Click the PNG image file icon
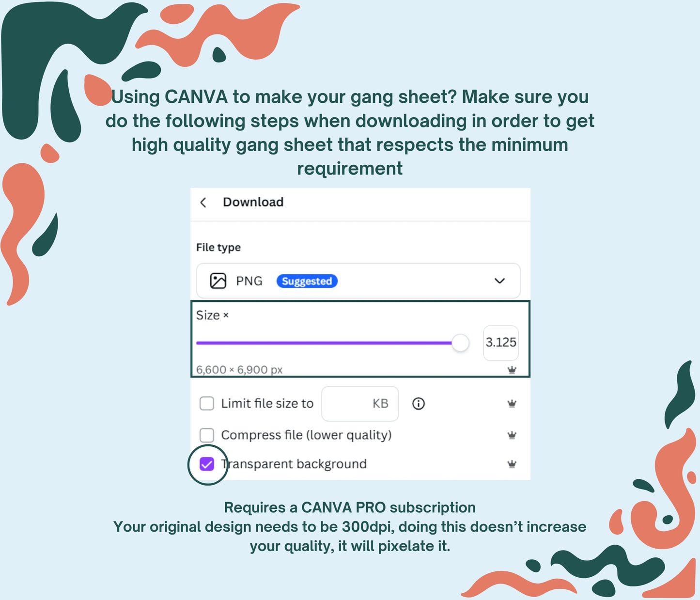This screenshot has height=600, width=700. click(218, 281)
